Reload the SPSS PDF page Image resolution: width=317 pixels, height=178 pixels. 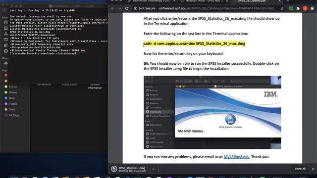tap(127, 8)
